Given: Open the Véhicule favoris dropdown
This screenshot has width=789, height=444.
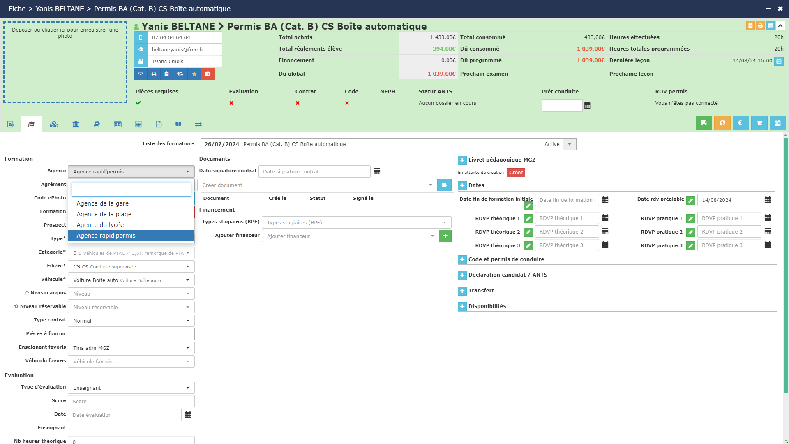Looking at the screenshot, I should pyautogui.click(x=131, y=361).
